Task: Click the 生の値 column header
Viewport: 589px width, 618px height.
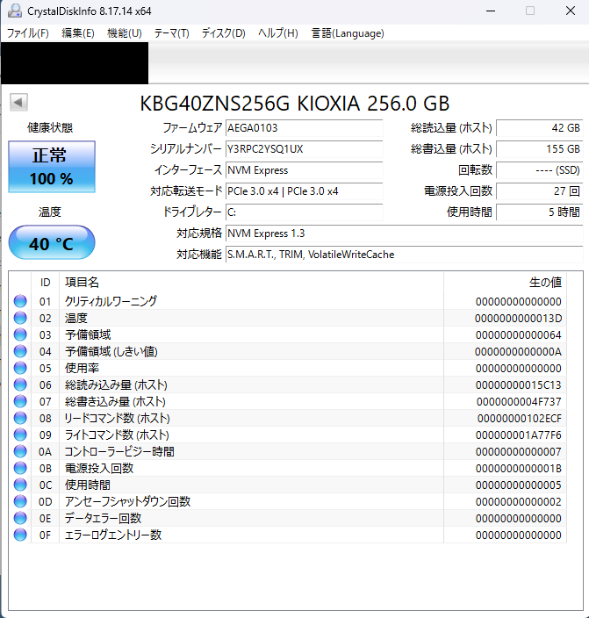Action: pos(505,282)
